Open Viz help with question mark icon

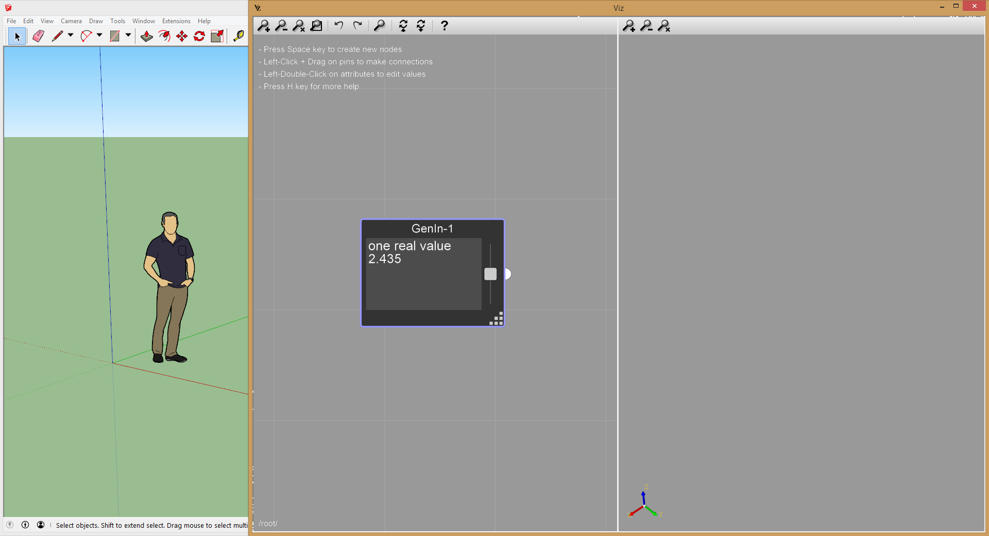tap(444, 26)
